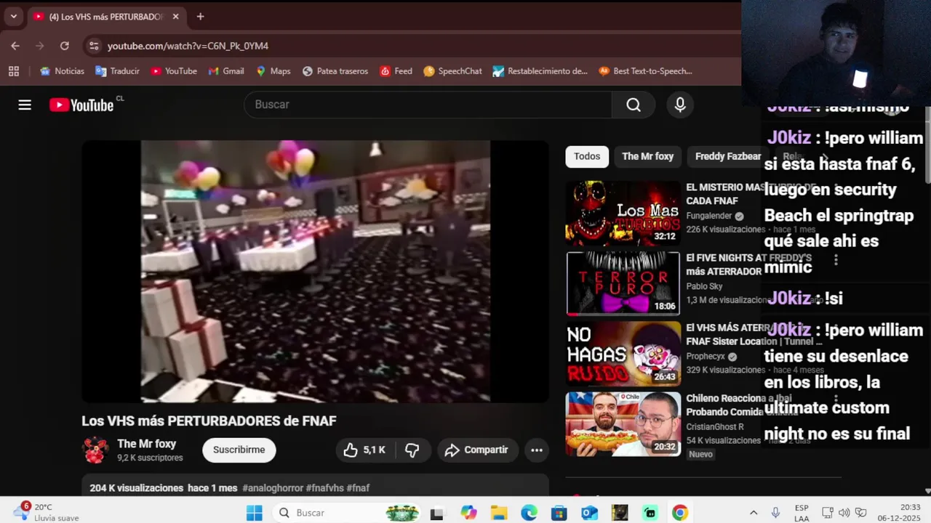Click the Fungalender channel name
Image resolution: width=931 pixels, height=523 pixels.
[708, 216]
